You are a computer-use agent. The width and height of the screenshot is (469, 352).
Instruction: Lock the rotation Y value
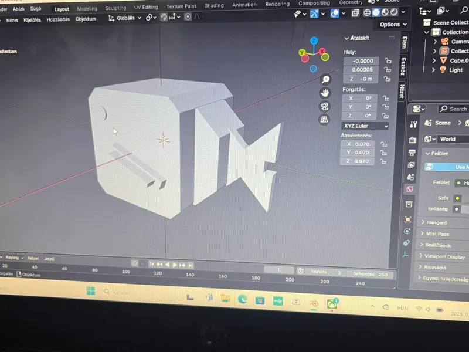(386, 107)
